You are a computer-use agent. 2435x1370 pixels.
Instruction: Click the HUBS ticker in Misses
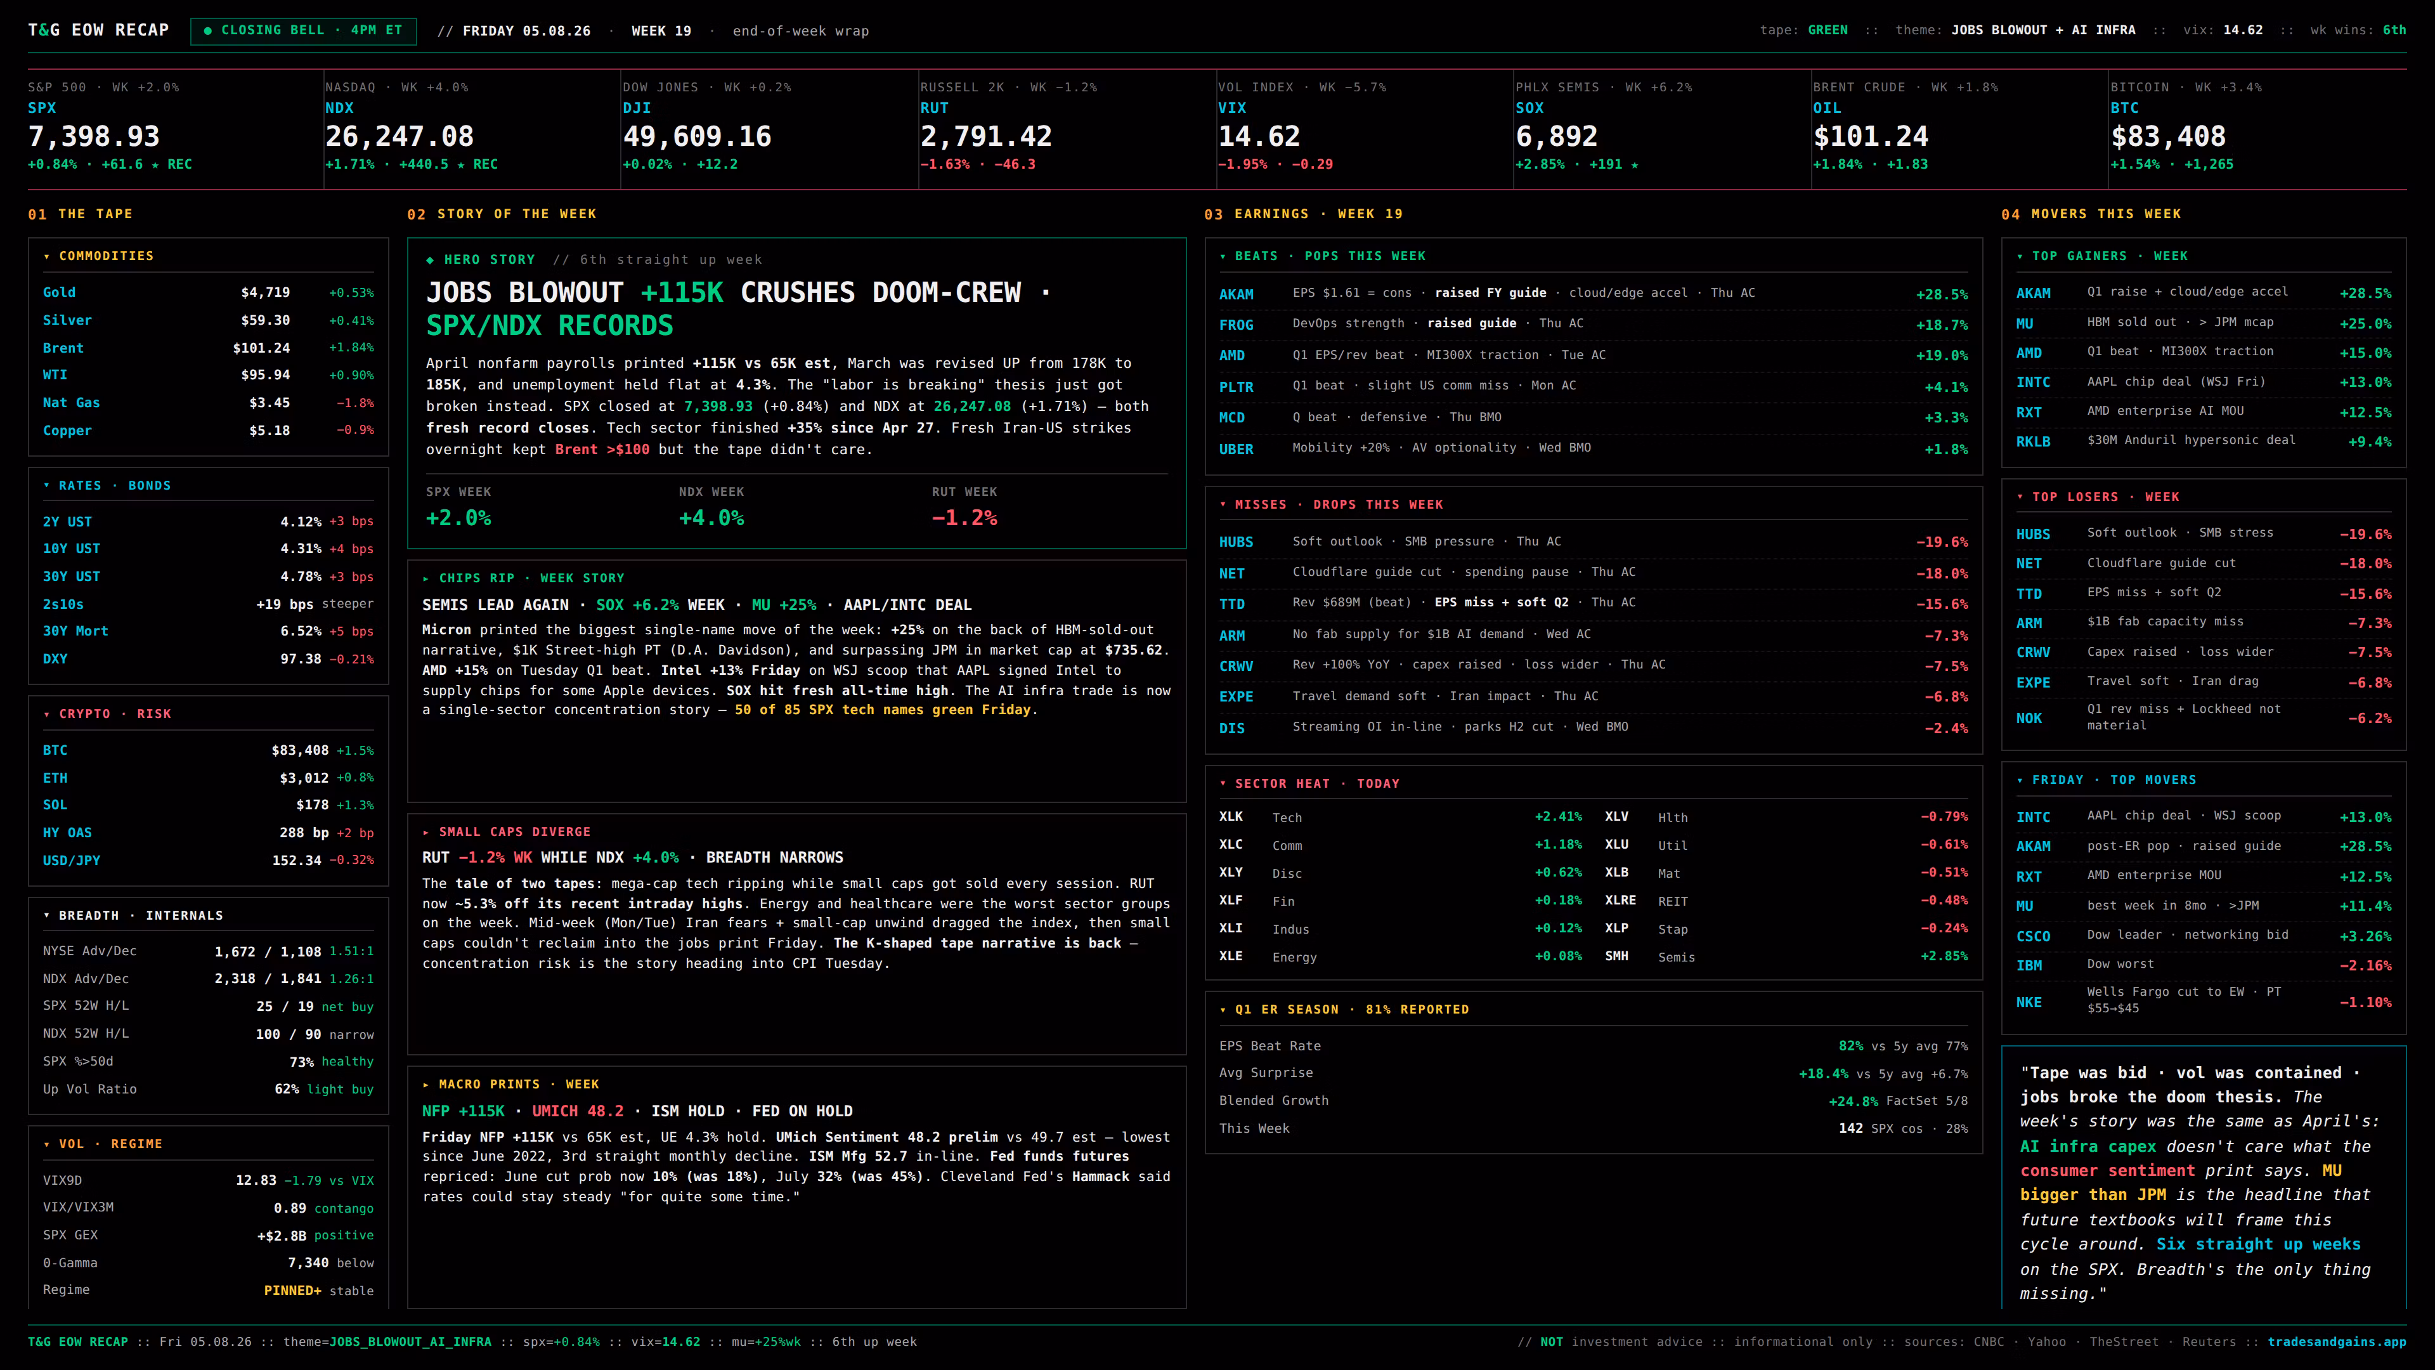click(1237, 542)
